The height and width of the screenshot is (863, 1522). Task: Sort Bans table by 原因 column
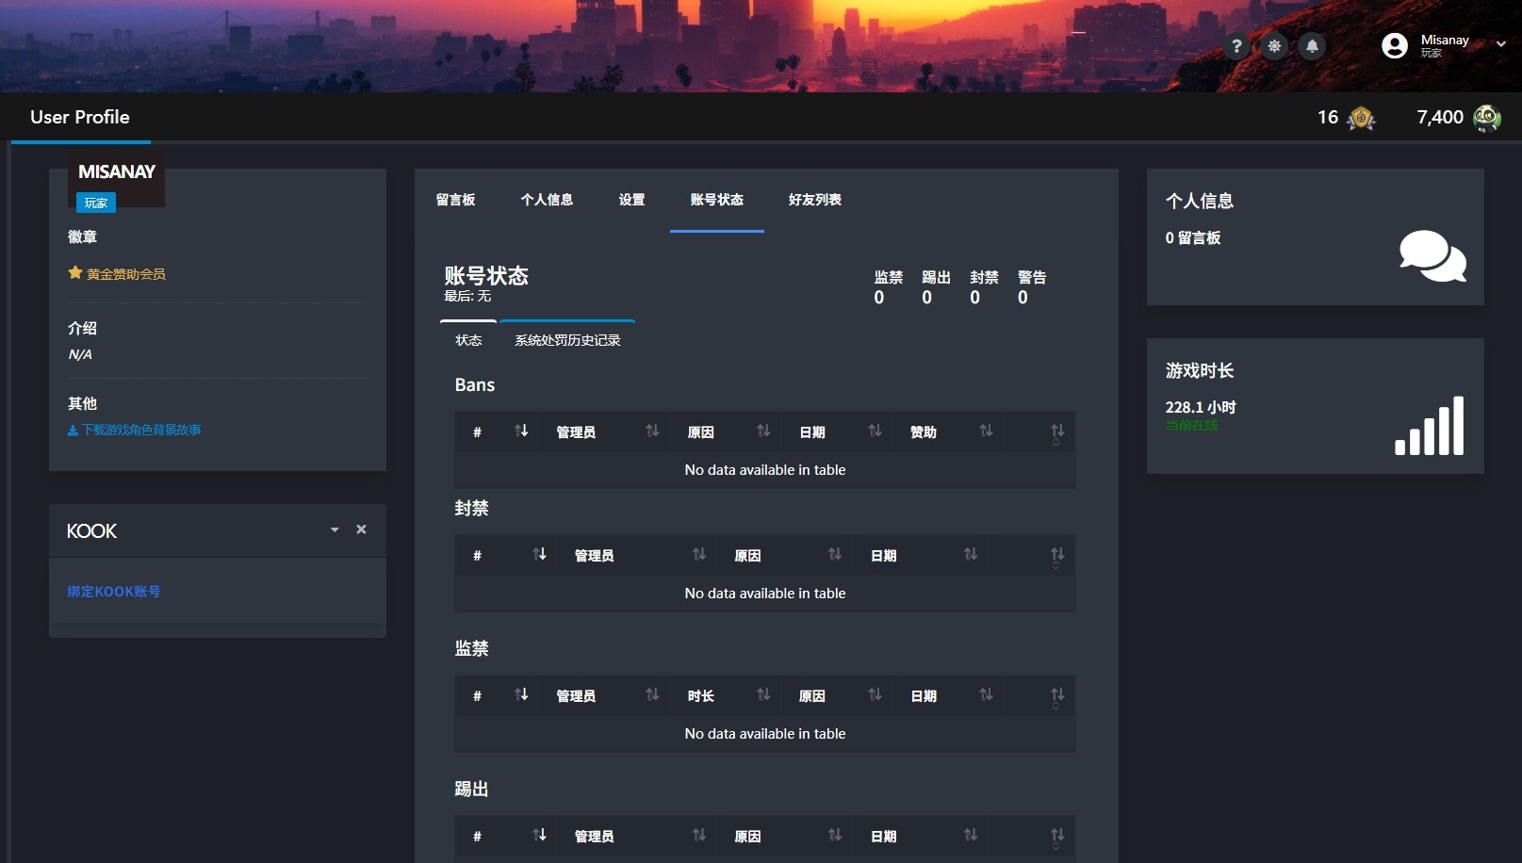click(x=725, y=431)
